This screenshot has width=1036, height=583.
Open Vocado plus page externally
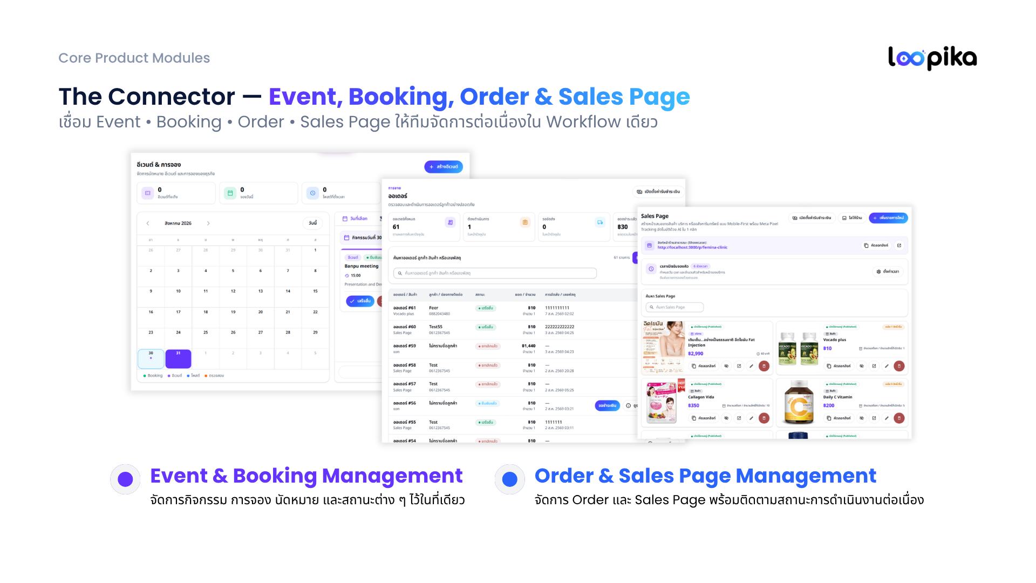coord(874,366)
